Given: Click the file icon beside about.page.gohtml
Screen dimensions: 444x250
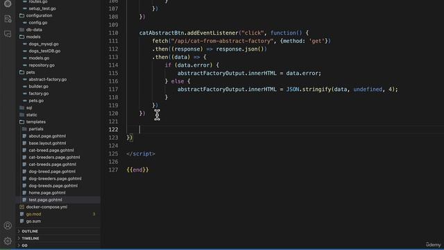Looking at the screenshot, I should click(x=24, y=136).
